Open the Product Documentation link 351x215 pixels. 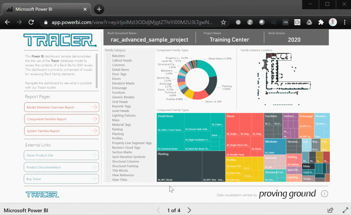[61, 167]
